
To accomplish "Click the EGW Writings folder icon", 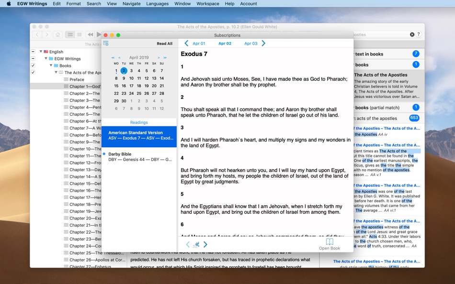I will point(51,59).
